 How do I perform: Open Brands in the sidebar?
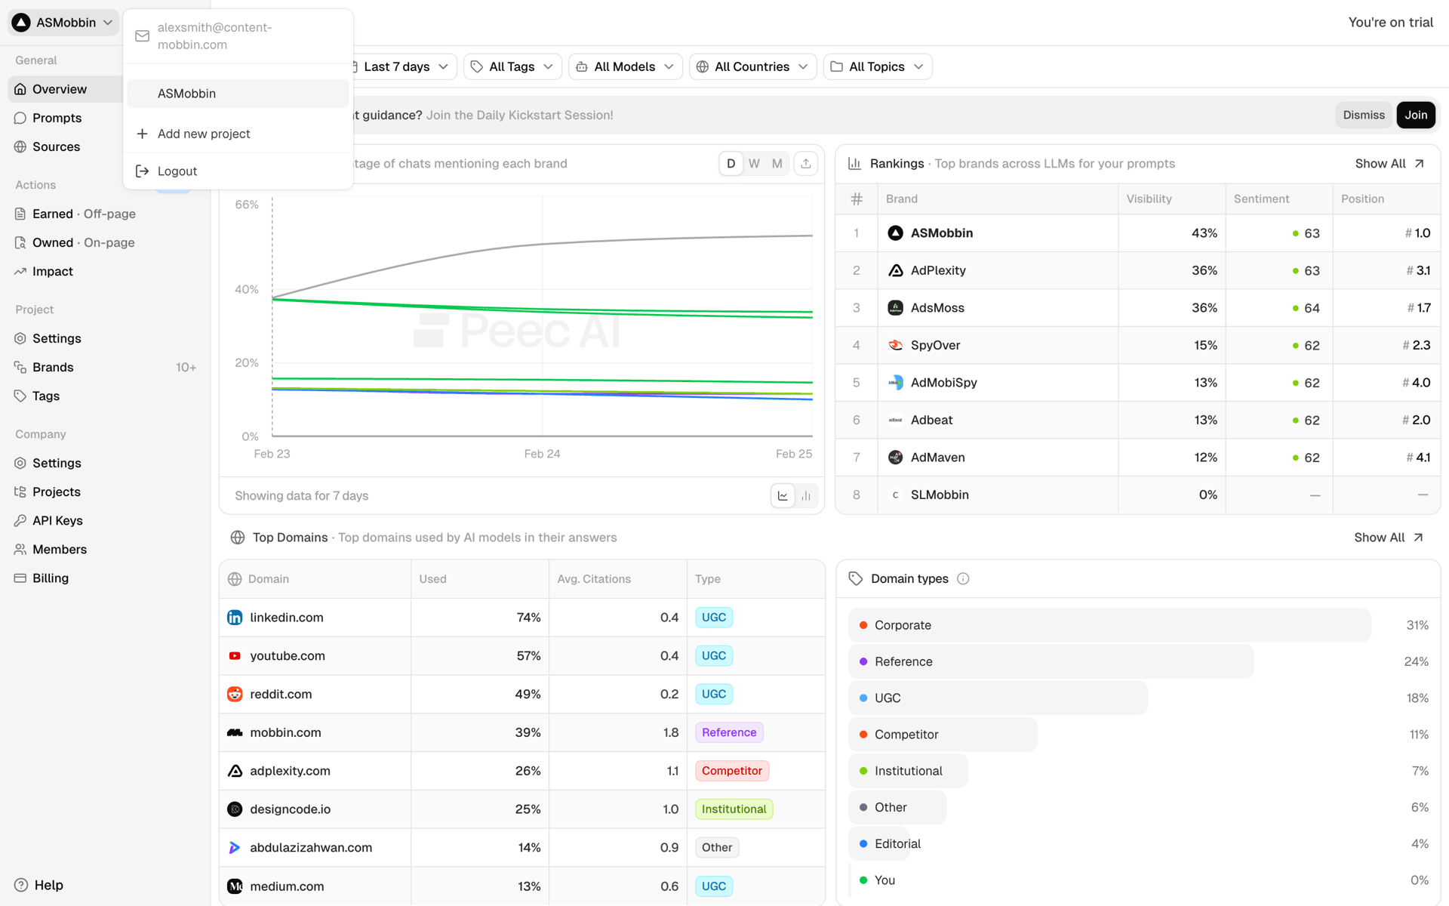pos(106,367)
